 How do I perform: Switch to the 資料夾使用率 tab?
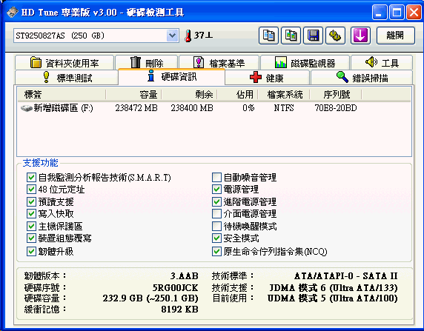64,63
